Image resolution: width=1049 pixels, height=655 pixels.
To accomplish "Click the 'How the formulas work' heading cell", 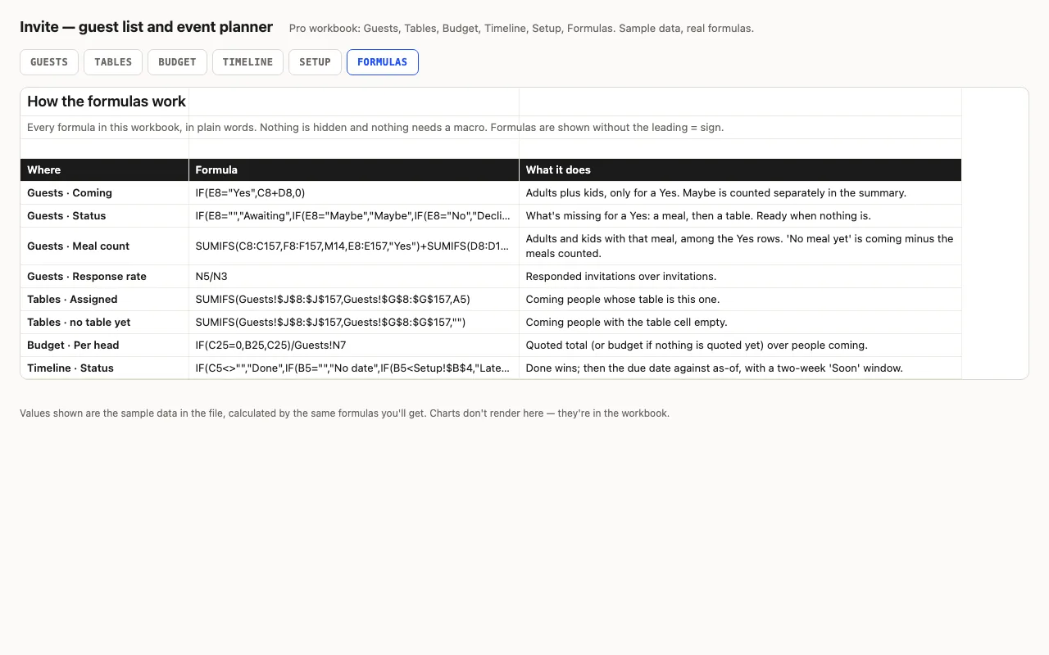I will pyautogui.click(x=105, y=102).
